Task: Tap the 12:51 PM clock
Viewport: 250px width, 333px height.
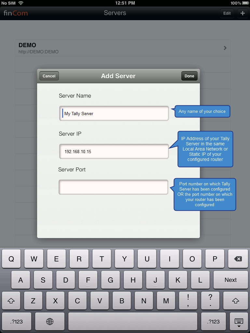Action: (125, 3)
